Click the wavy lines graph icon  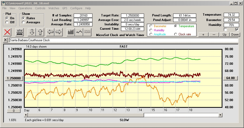(87, 32)
